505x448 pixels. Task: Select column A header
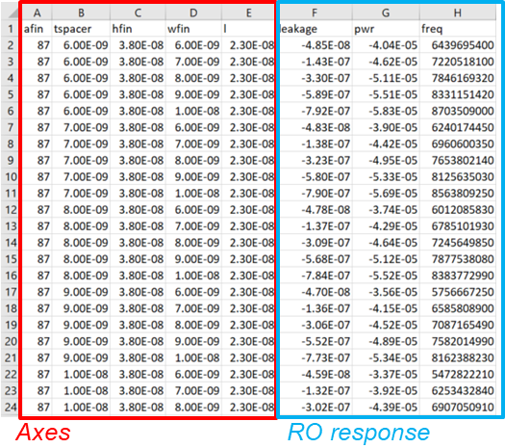pyautogui.click(x=38, y=13)
